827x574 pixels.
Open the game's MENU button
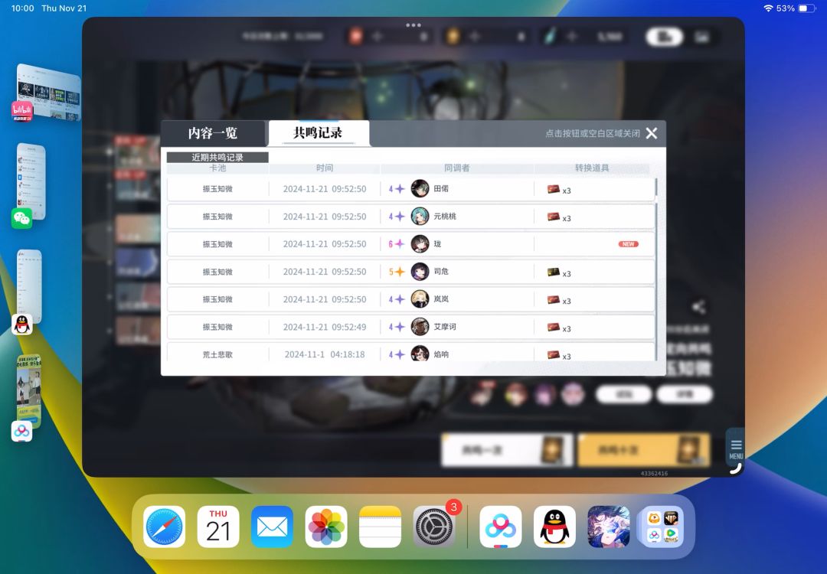click(x=736, y=449)
